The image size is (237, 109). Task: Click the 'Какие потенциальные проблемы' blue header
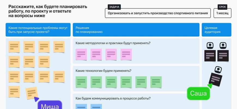tap(38, 30)
